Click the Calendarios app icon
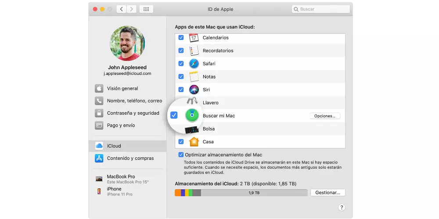 194,38
